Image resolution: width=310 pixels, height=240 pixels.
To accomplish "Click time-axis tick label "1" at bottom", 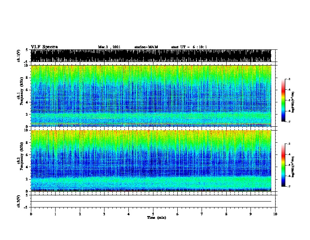I will (x=55, y=214).
